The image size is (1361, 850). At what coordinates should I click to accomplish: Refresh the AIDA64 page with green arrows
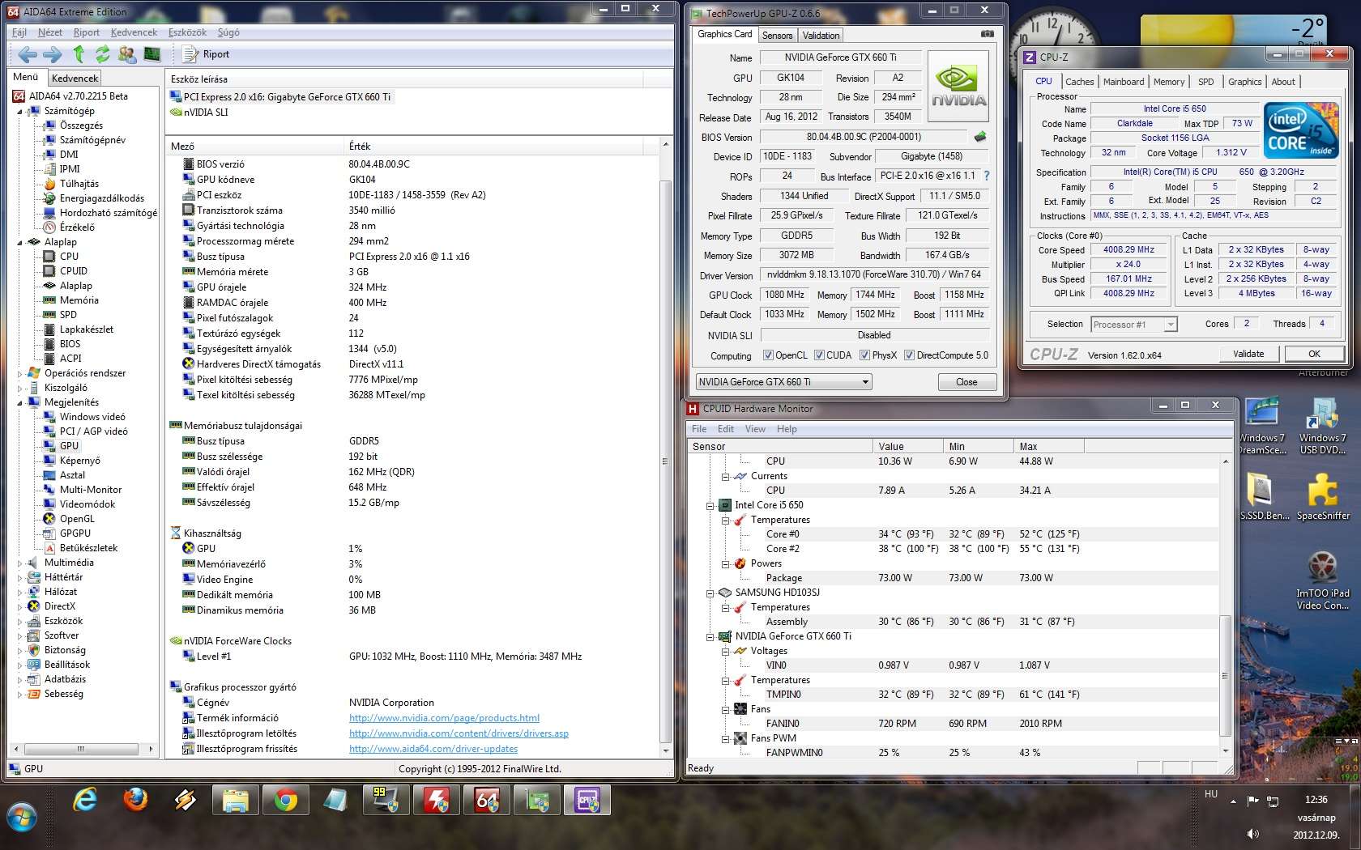[102, 54]
